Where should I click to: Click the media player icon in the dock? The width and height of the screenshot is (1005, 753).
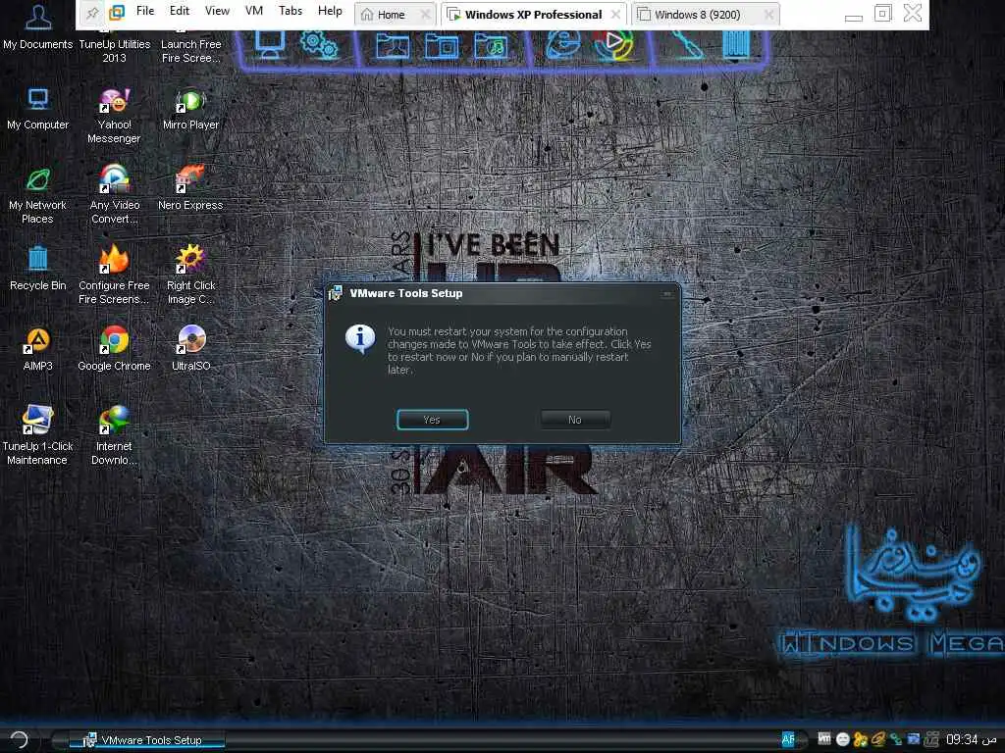[612, 45]
